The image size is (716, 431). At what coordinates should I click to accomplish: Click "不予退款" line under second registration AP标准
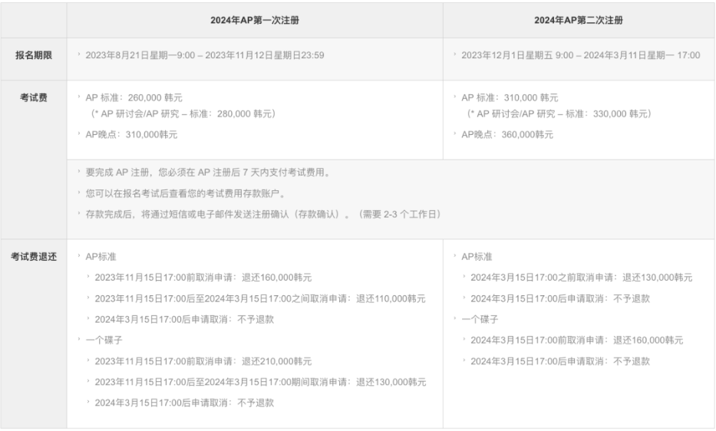(560, 298)
